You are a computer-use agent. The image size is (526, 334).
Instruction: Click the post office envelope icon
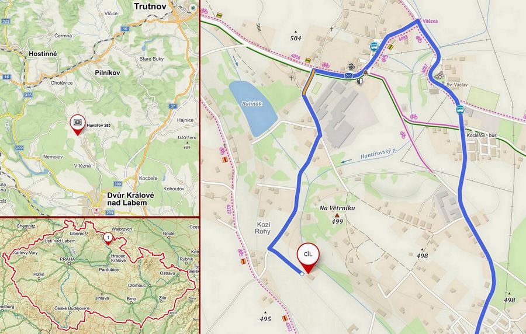click(x=348, y=76)
